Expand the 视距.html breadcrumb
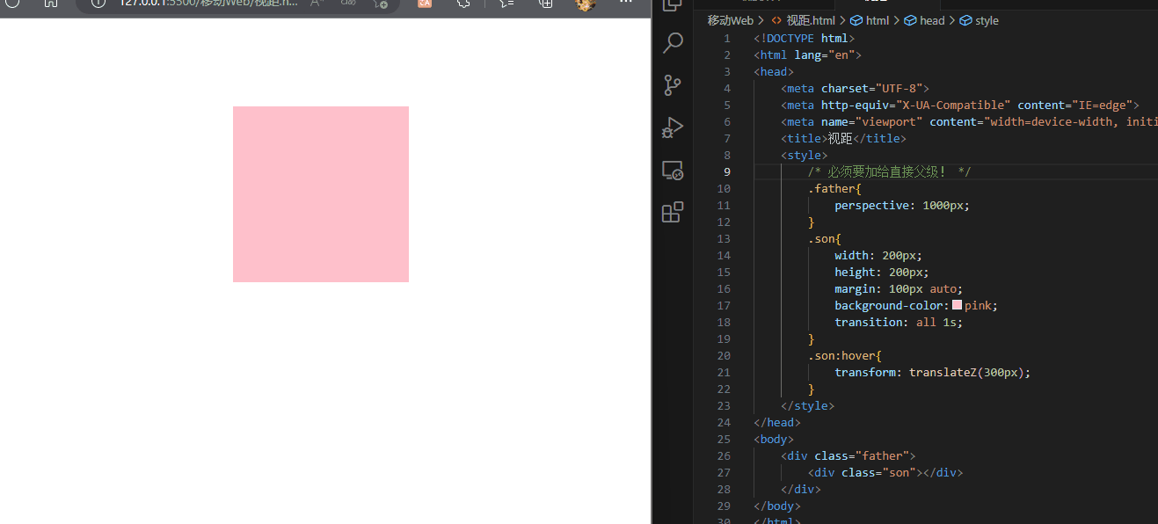Screen dimensions: 1158x524 coord(810,20)
